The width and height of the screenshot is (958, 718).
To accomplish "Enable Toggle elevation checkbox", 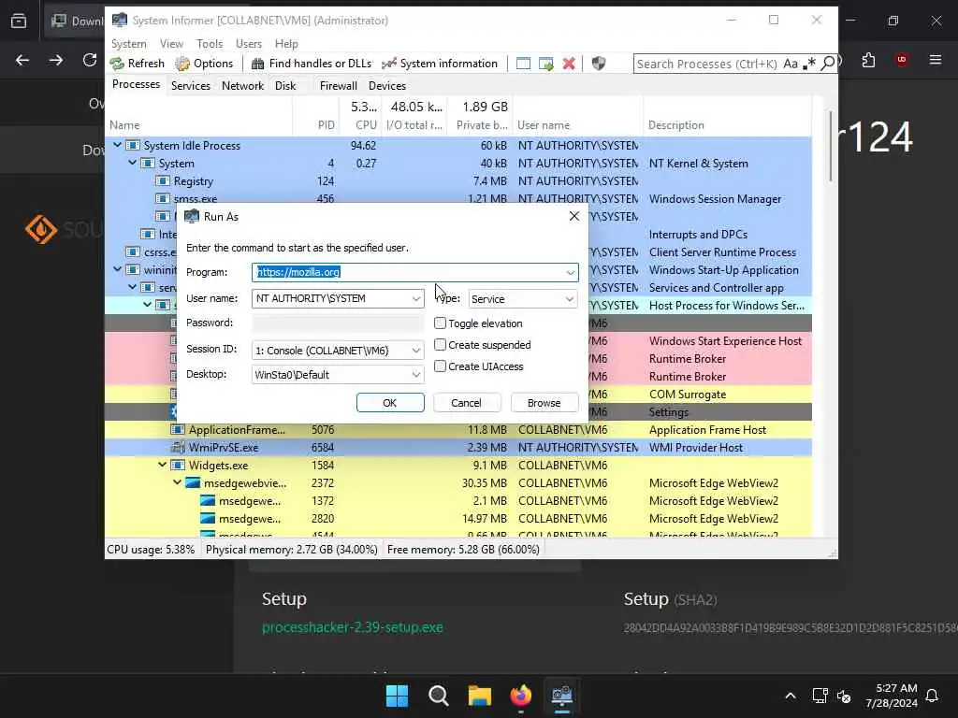I will pos(440,323).
